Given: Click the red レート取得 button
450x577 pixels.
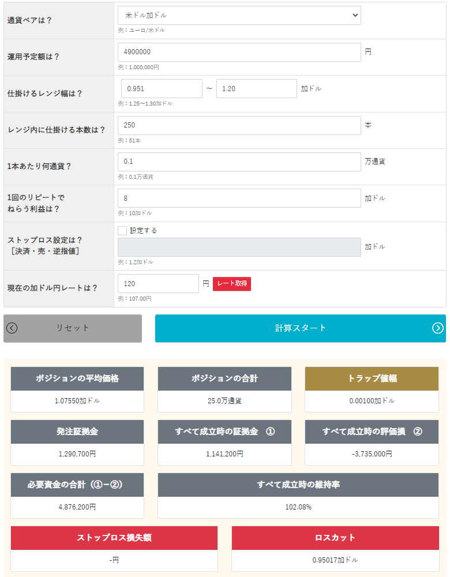Looking at the screenshot, I should point(232,284).
